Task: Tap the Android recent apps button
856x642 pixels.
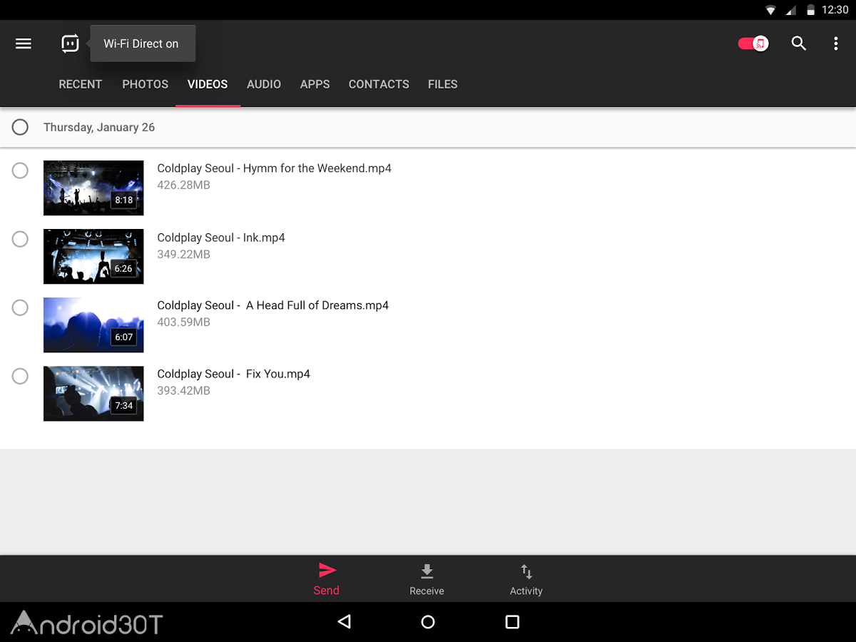Action: (512, 622)
